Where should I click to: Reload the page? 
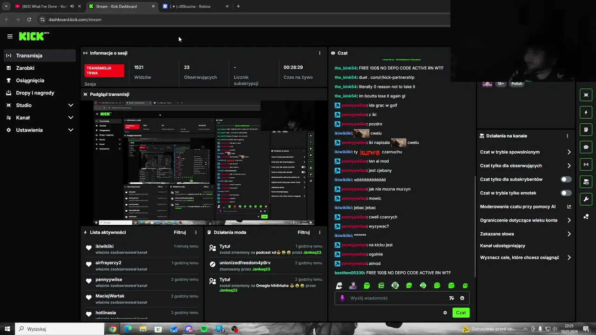pyautogui.click(x=29, y=20)
